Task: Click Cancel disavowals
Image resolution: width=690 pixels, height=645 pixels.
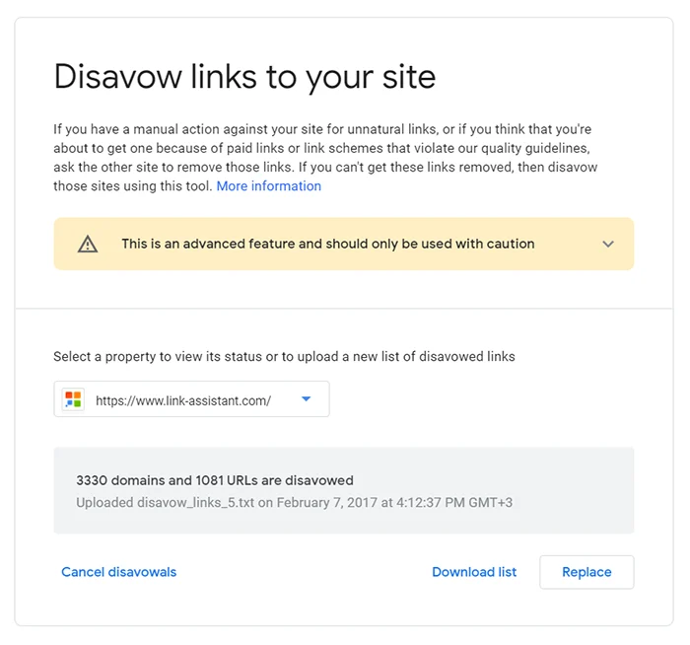Action: tap(118, 572)
